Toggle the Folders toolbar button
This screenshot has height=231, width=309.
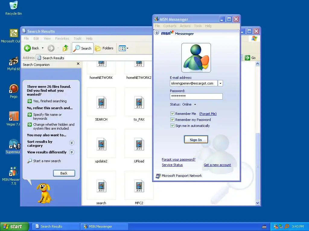pos(104,48)
